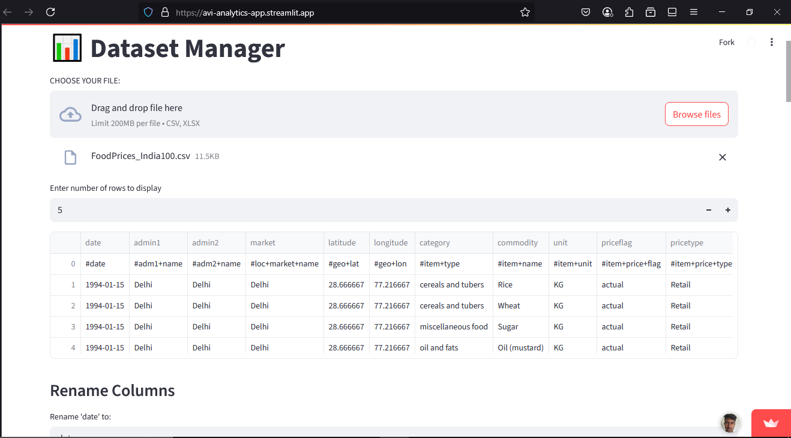Select the '#loc+market+name' cell
Image resolution: width=791 pixels, height=438 pixels.
(x=285, y=263)
